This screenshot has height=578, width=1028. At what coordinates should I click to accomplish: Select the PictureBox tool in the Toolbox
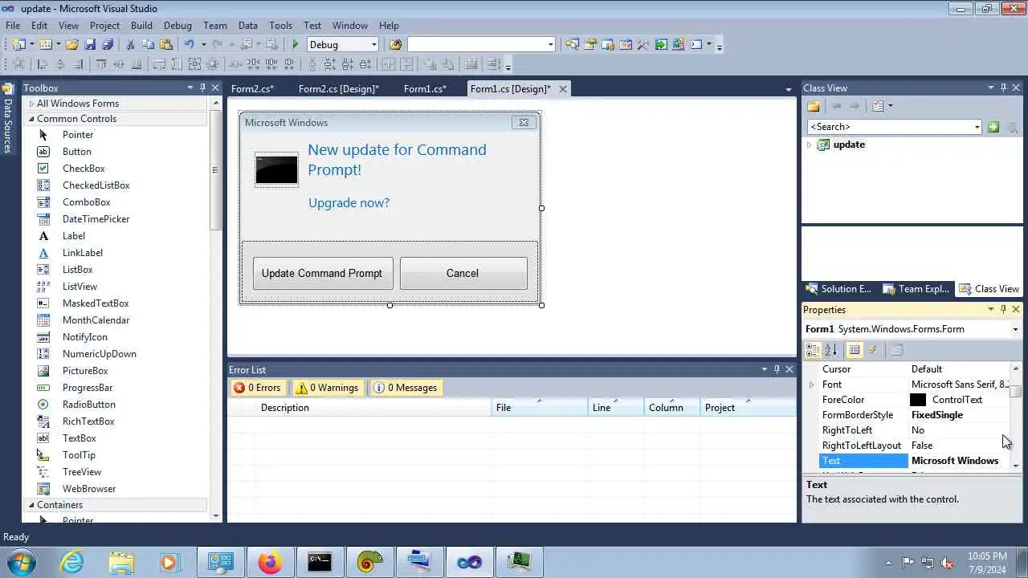(x=85, y=371)
